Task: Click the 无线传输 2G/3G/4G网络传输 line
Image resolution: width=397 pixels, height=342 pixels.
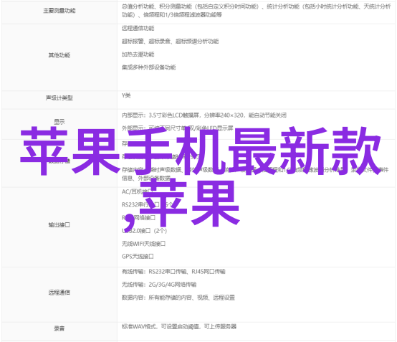Action: pos(159,285)
